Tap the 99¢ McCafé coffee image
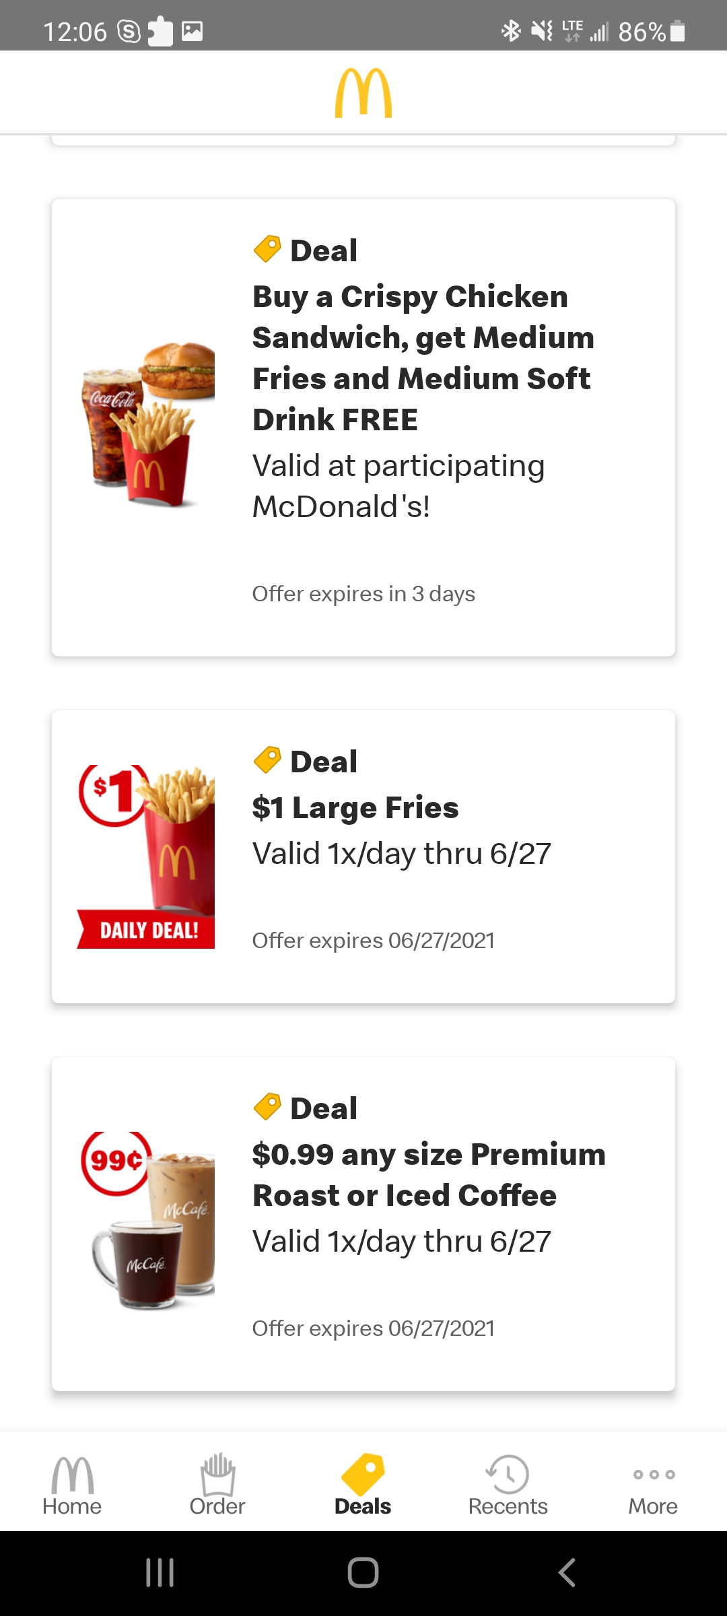Image resolution: width=727 pixels, height=1616 pixels. pos(148,1220)
